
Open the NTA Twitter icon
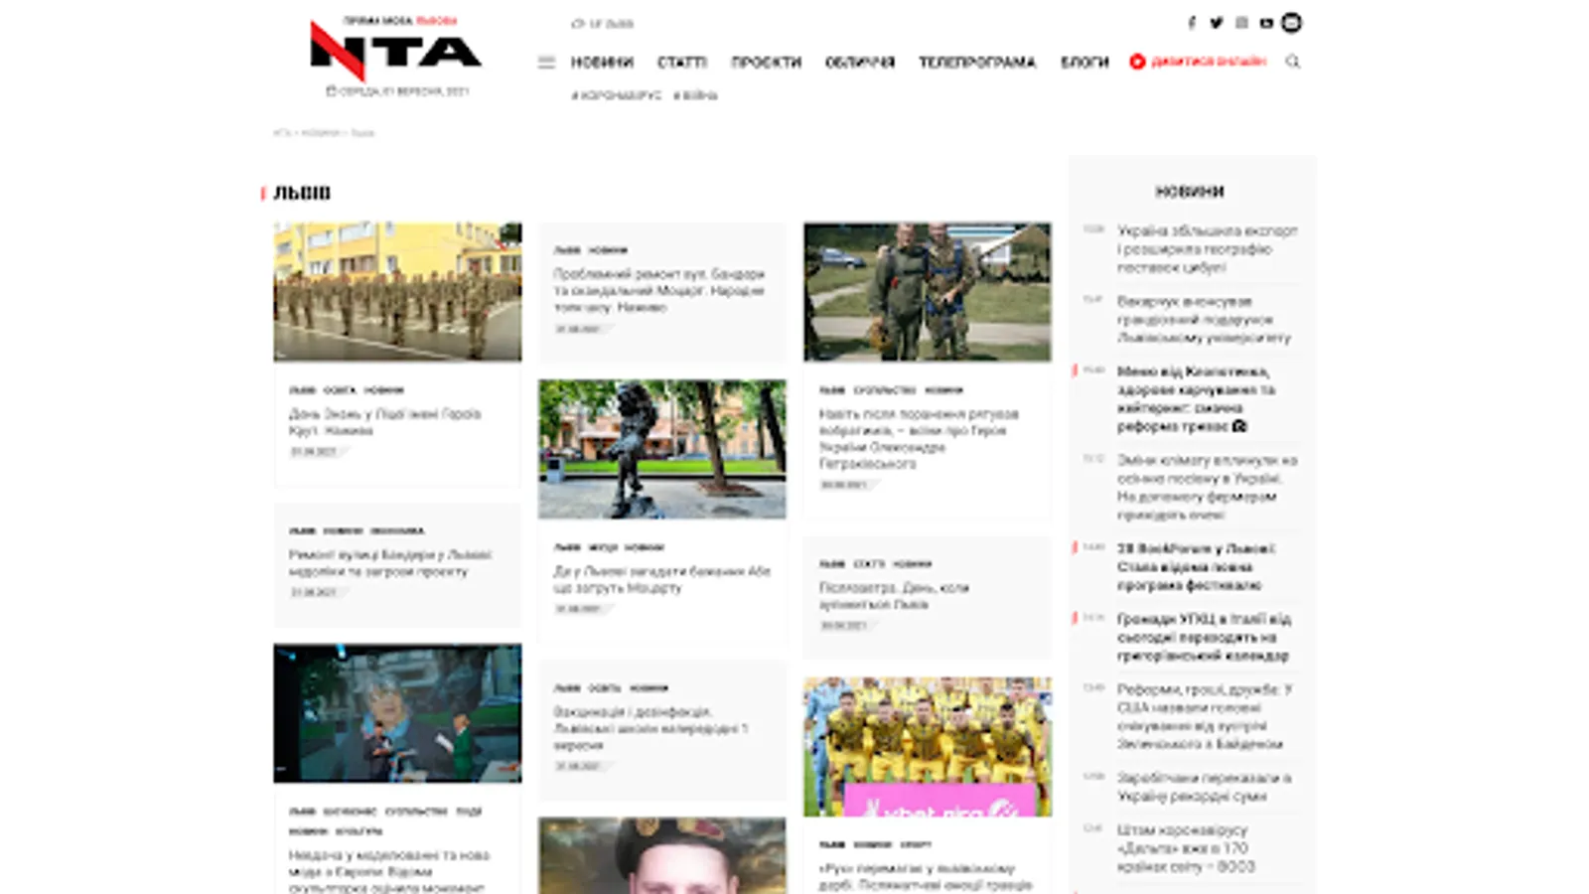click(1217, 23)
